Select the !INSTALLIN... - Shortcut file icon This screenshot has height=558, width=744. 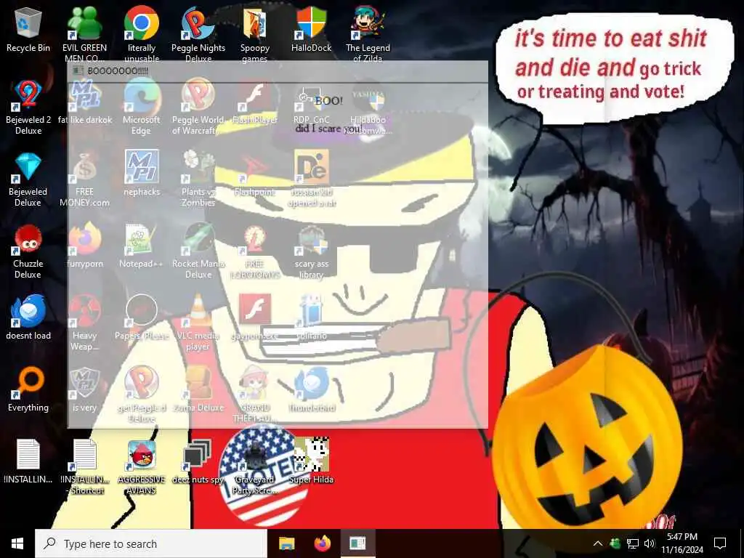pos(84,466)
